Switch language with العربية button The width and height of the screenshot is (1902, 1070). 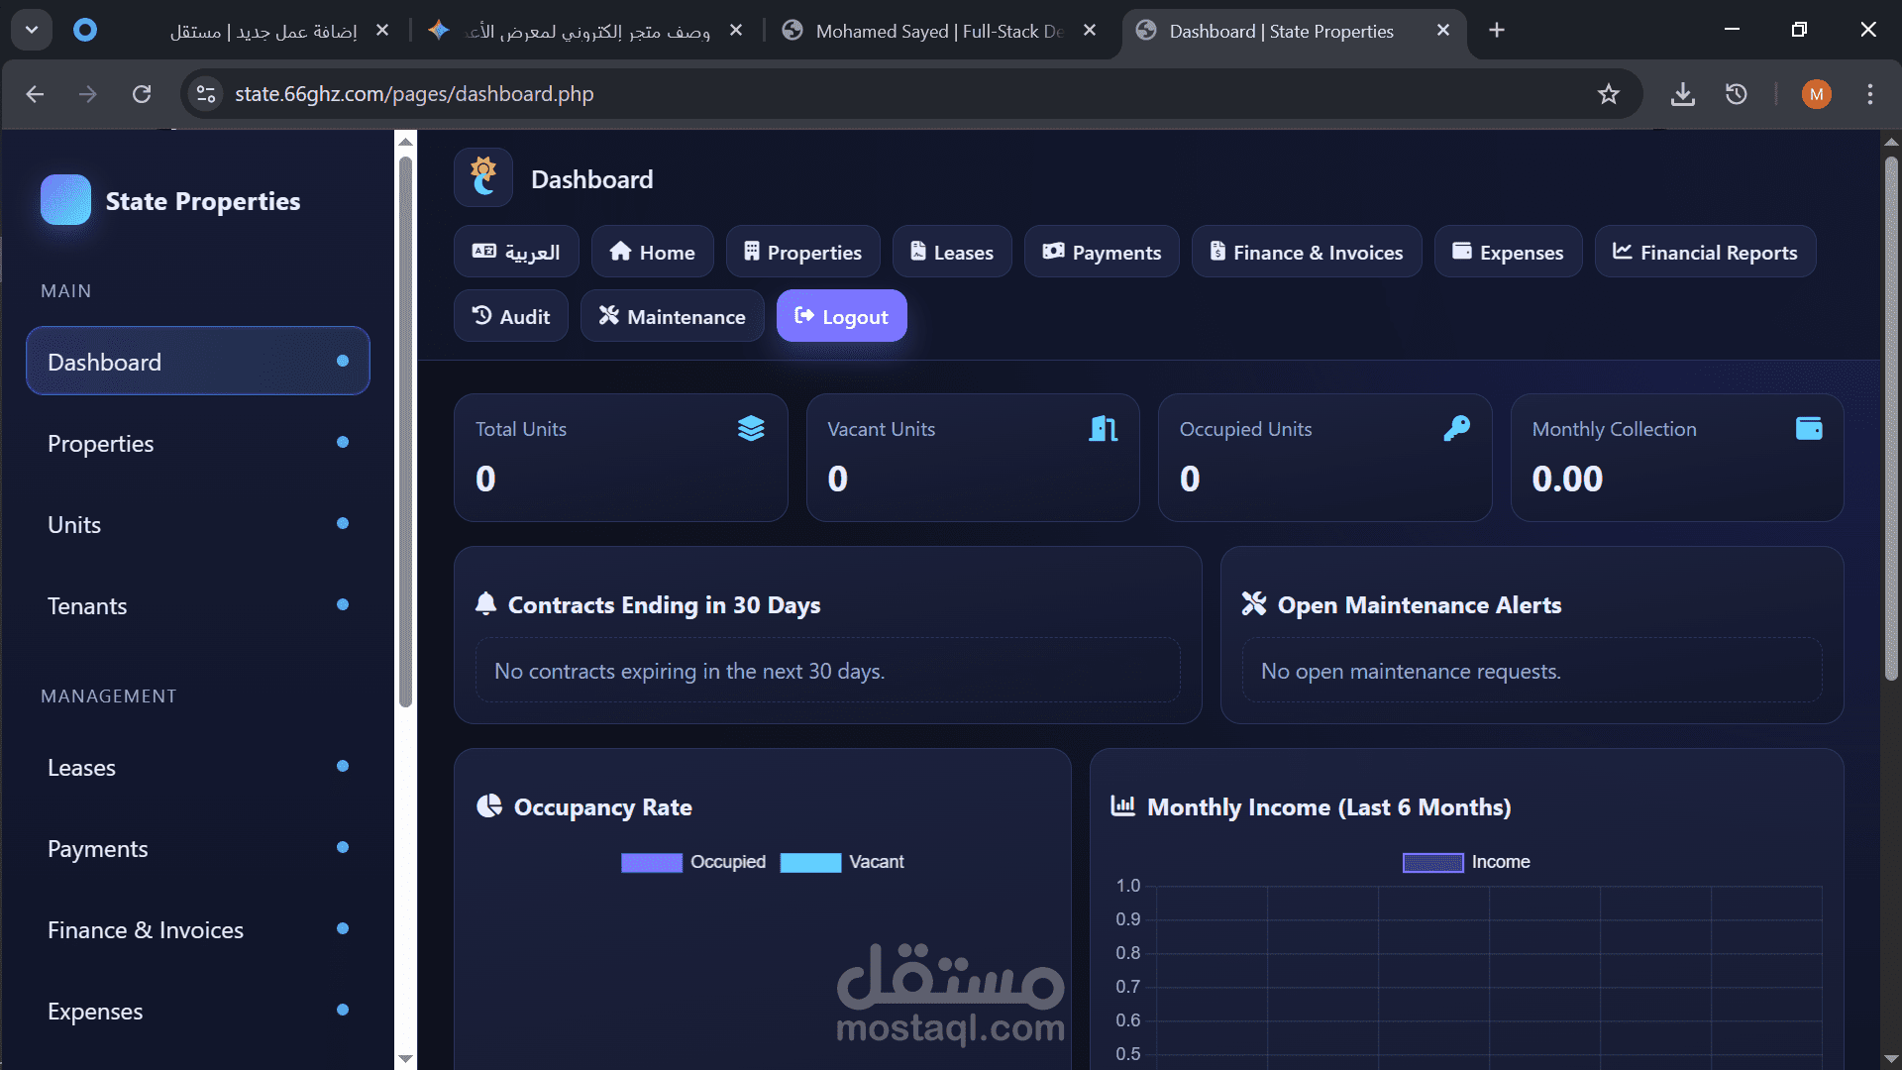[516, 252]
